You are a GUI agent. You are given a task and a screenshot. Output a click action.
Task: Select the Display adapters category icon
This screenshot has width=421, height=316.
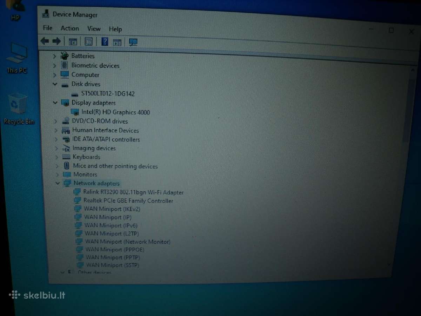tap(65, 103)
